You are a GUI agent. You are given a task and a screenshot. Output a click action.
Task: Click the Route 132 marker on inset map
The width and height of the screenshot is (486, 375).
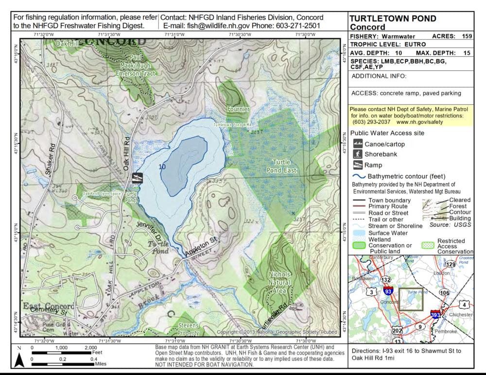(386, 279)
